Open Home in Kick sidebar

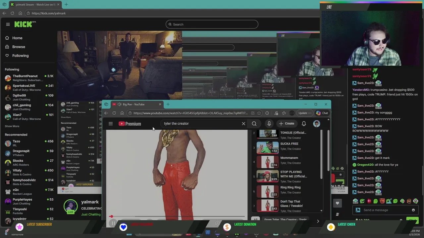14,38
